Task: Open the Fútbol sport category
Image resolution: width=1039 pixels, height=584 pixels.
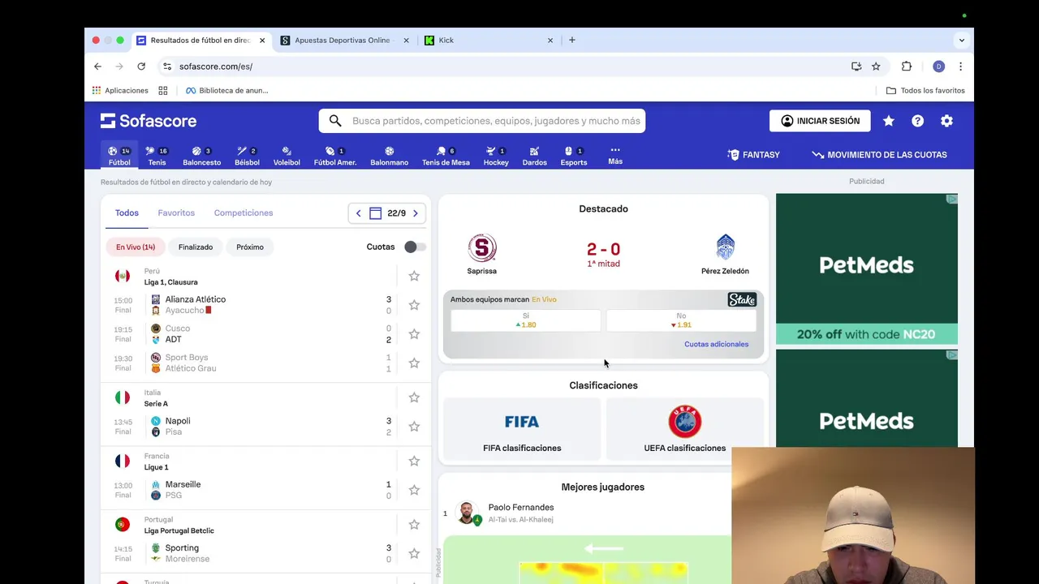Action: [119, 156]
